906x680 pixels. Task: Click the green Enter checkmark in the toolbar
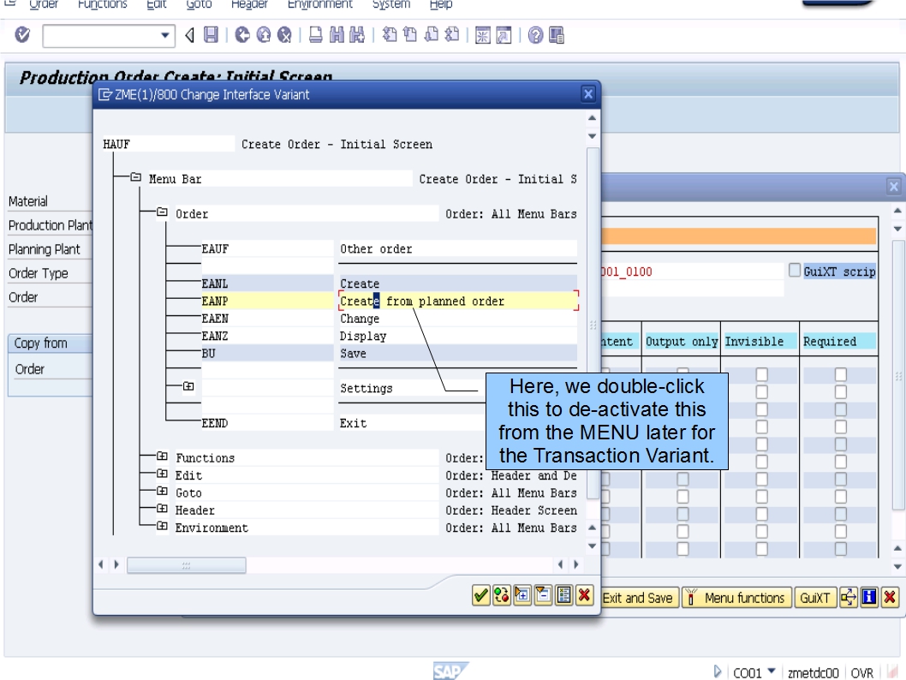tap(22, 35)
